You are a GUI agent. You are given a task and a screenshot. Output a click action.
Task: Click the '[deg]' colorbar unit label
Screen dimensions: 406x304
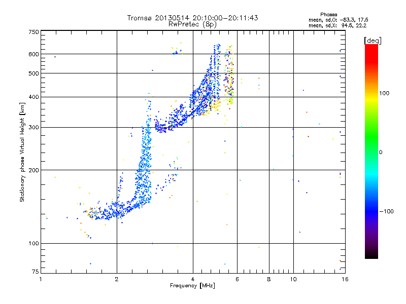(x=373, y=41)
